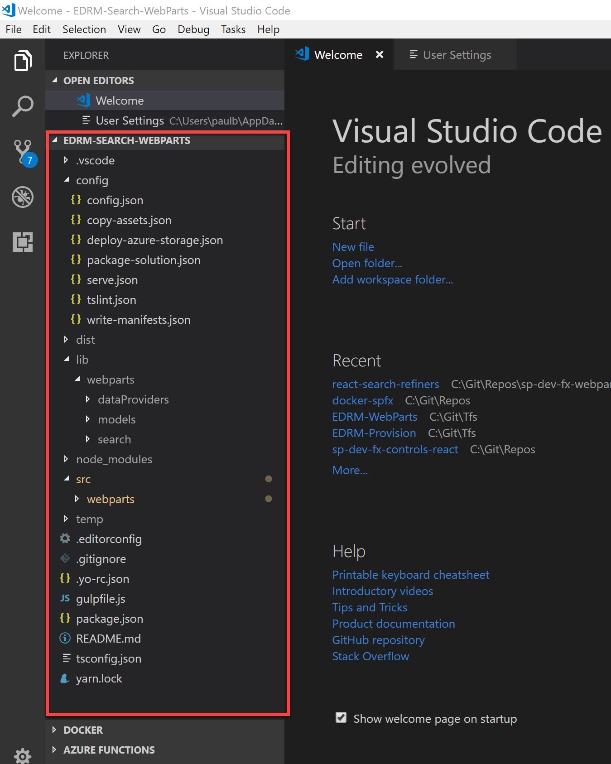Open recent docker-spfx project
Image resolution: width=611 pixels, height=764 pixels.
(x=363, y=400)
